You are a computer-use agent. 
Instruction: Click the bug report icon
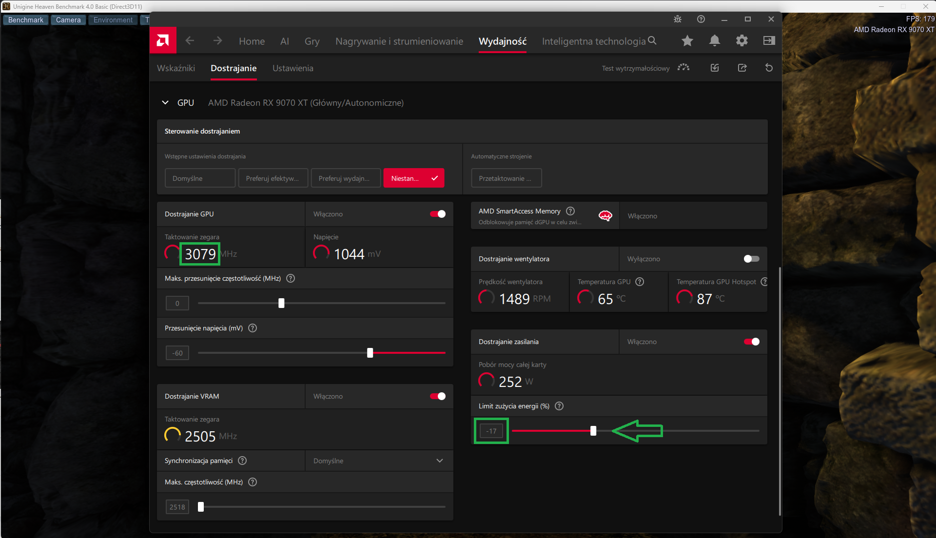(678, 19)
